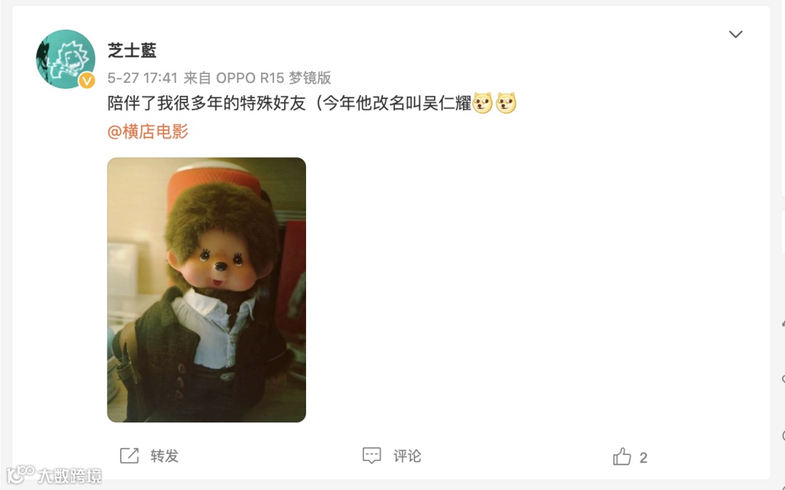The width and height of the screenshot is (785, 490).
Task: Expand the post options chevron menu
Action: tap(736, 34)
